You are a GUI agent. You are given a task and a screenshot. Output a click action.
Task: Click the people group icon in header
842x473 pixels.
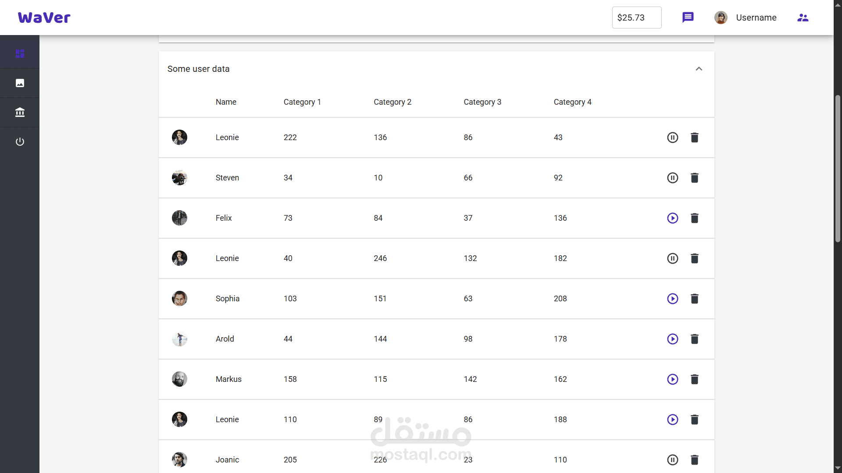coord(803,18)
